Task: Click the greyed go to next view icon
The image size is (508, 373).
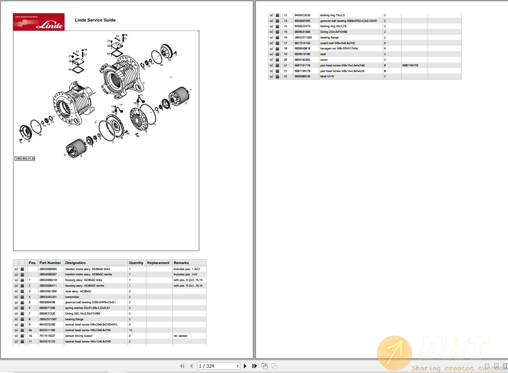Action: (x=274, y=366)
